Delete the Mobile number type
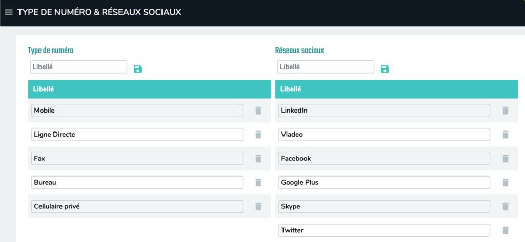The width and height of the screenshot is (525, 242). point(258,111)
